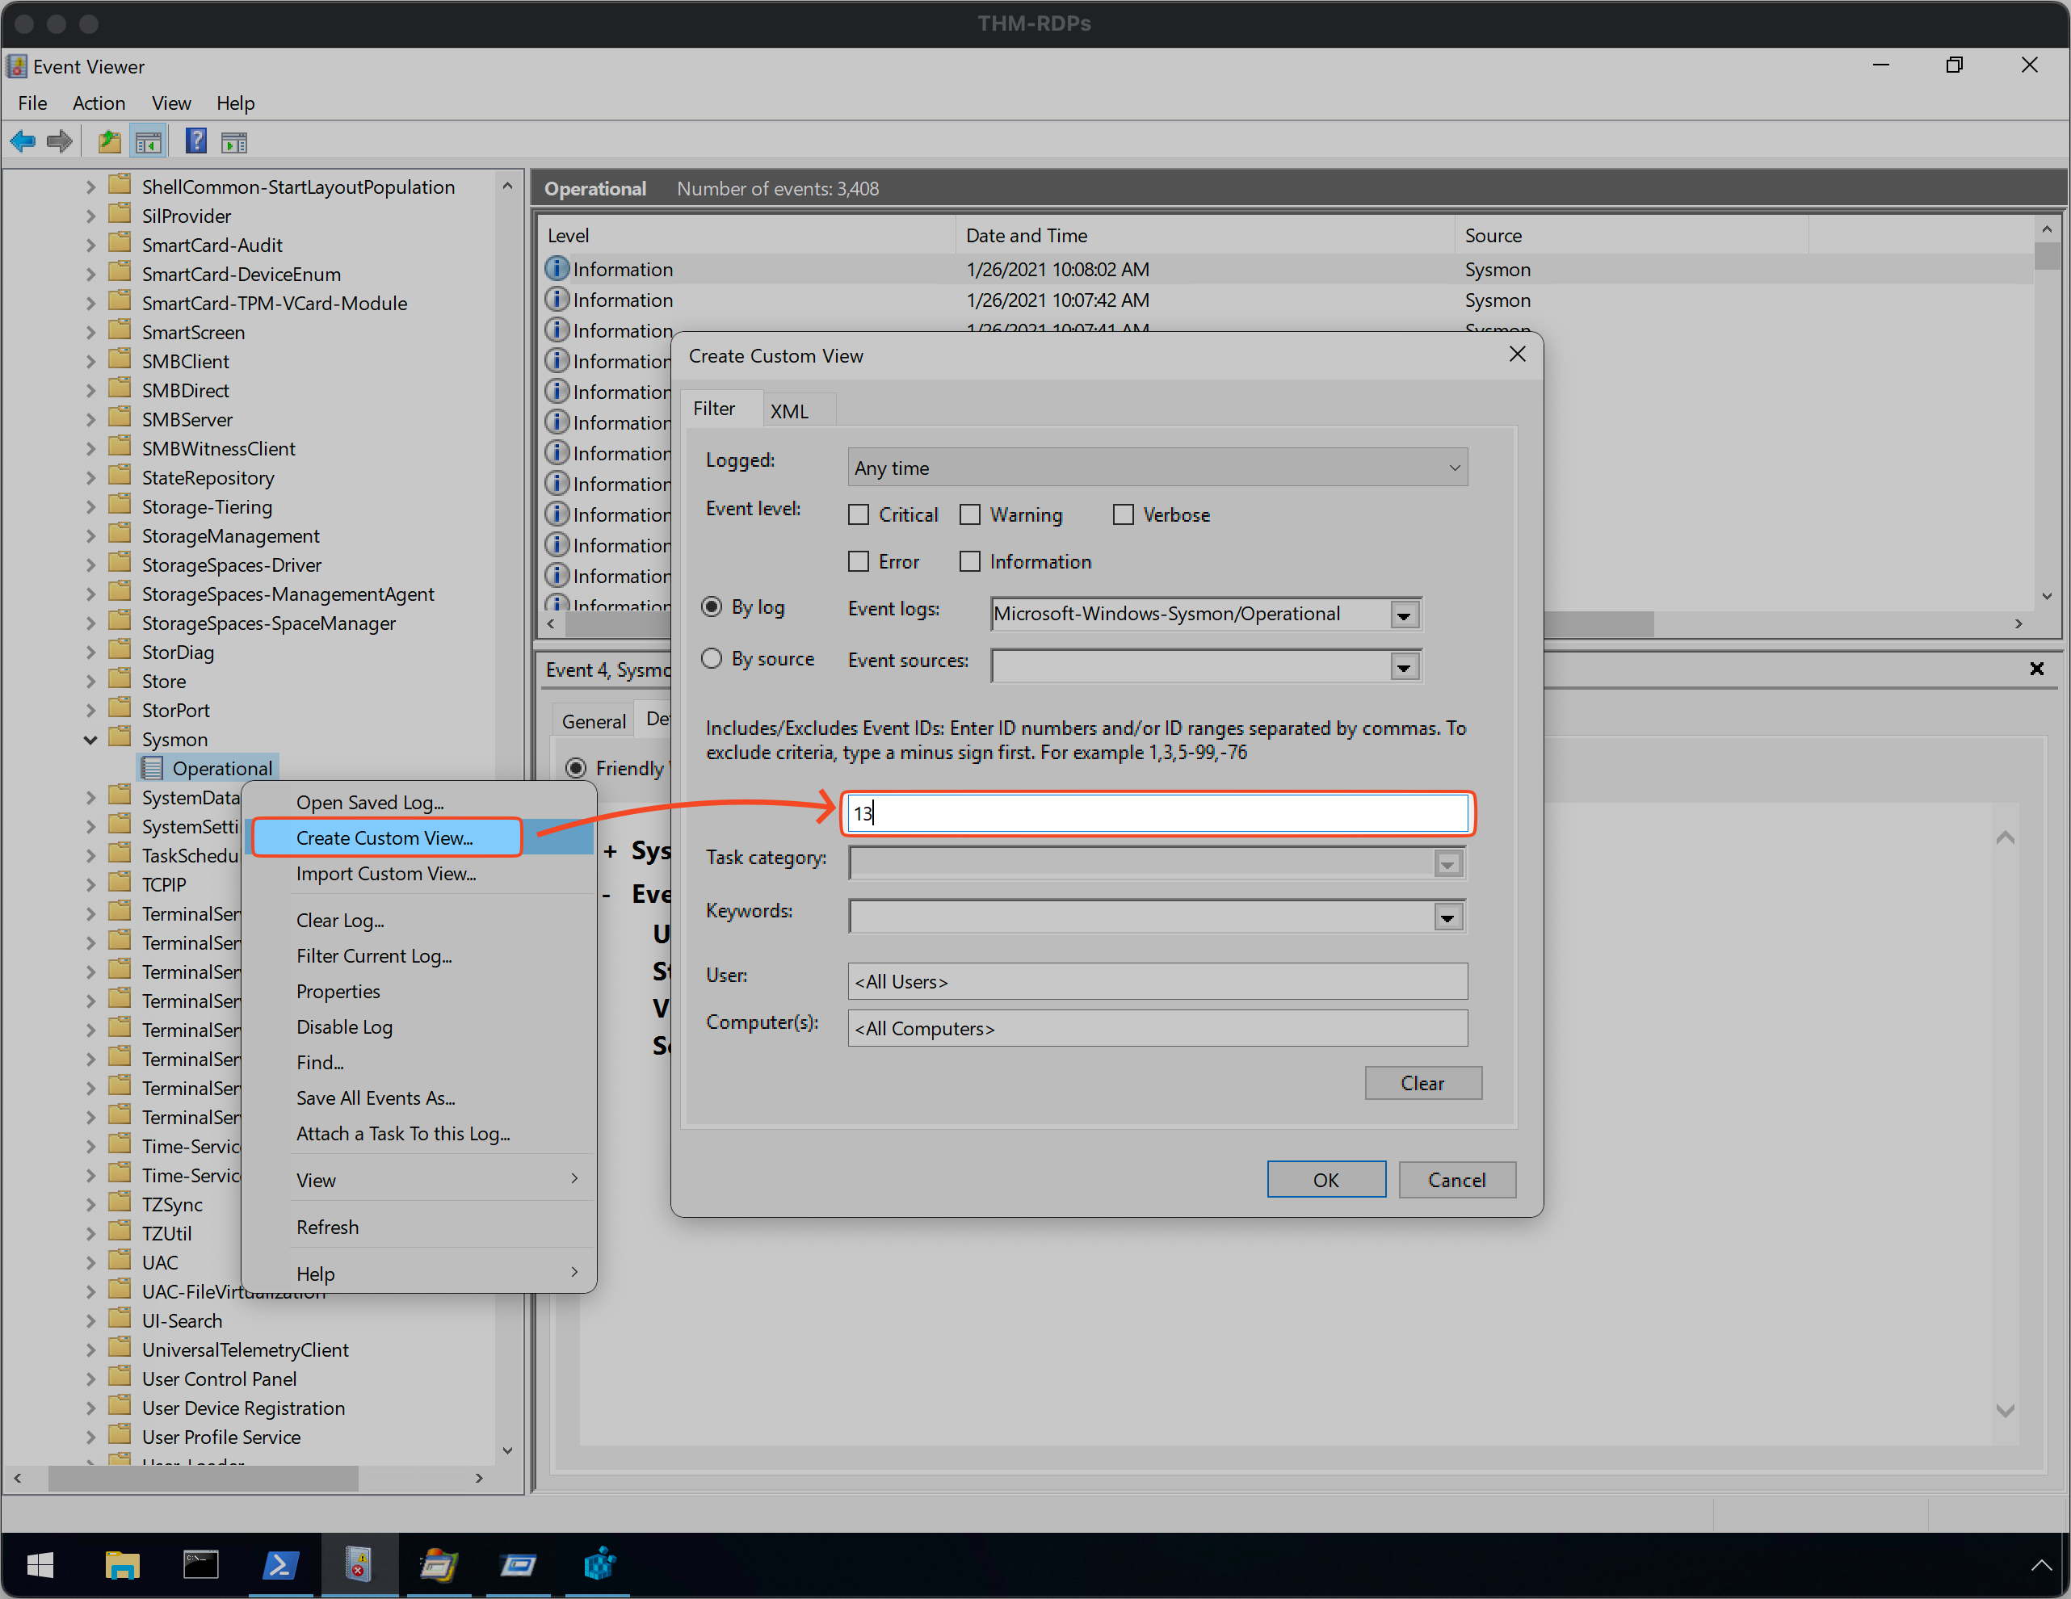Click the Operational log icon in tree
The image size is (2071, 1599).
[x=152, y=768]
